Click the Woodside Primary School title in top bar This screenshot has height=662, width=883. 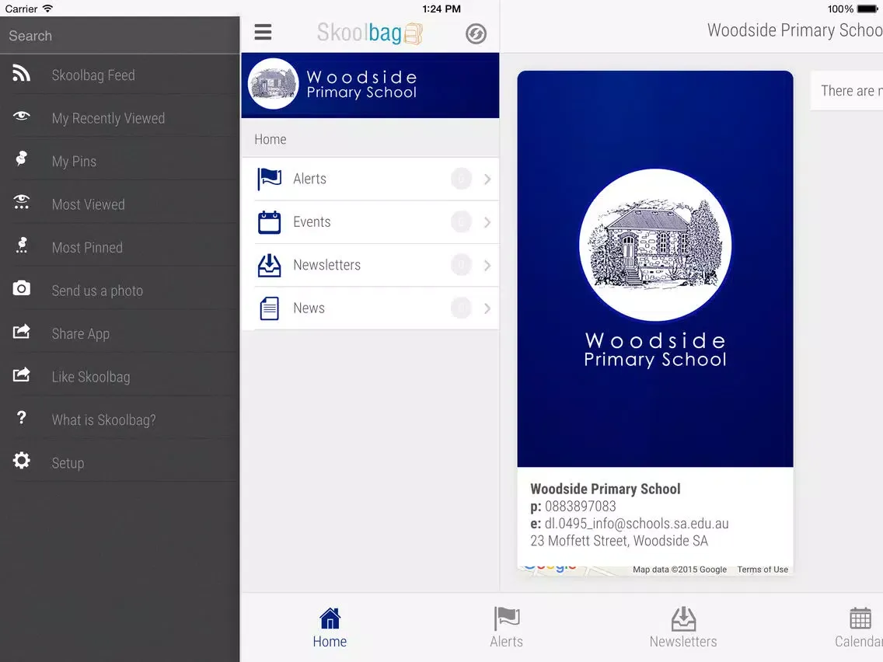pyautogui.click(x=794, y=30)
